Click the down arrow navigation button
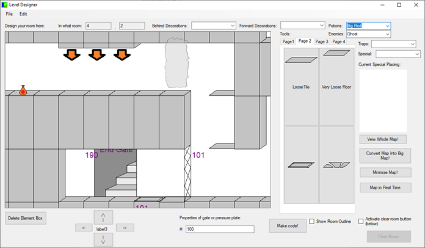 pyautogui.click(x=103, y=239)
